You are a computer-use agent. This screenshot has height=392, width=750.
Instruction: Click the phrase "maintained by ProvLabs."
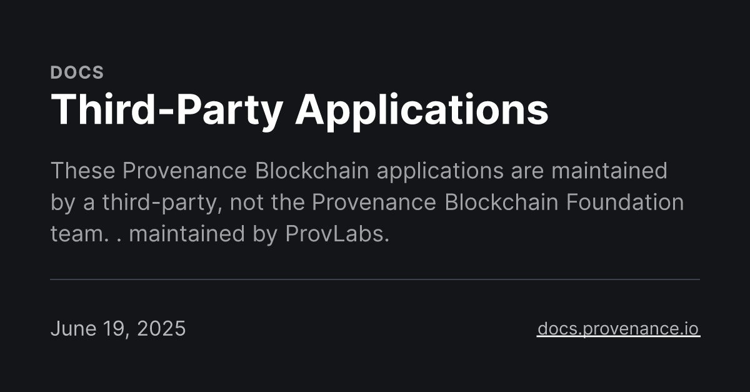259,234
